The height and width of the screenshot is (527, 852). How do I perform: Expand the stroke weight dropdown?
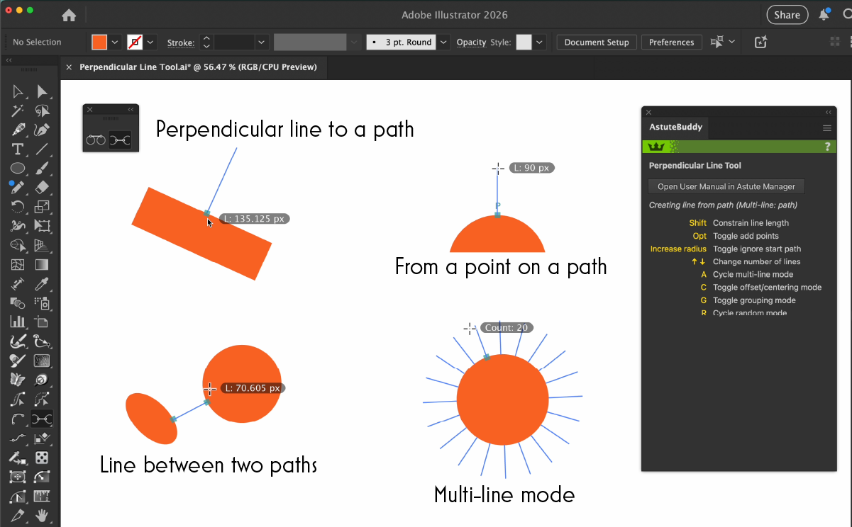[x=261, y=42]
